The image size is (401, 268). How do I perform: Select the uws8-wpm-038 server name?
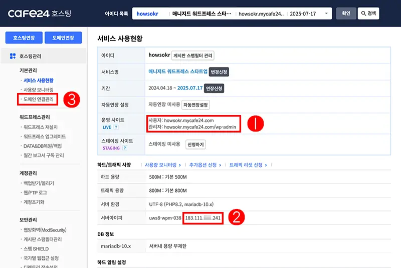point(165,218)
